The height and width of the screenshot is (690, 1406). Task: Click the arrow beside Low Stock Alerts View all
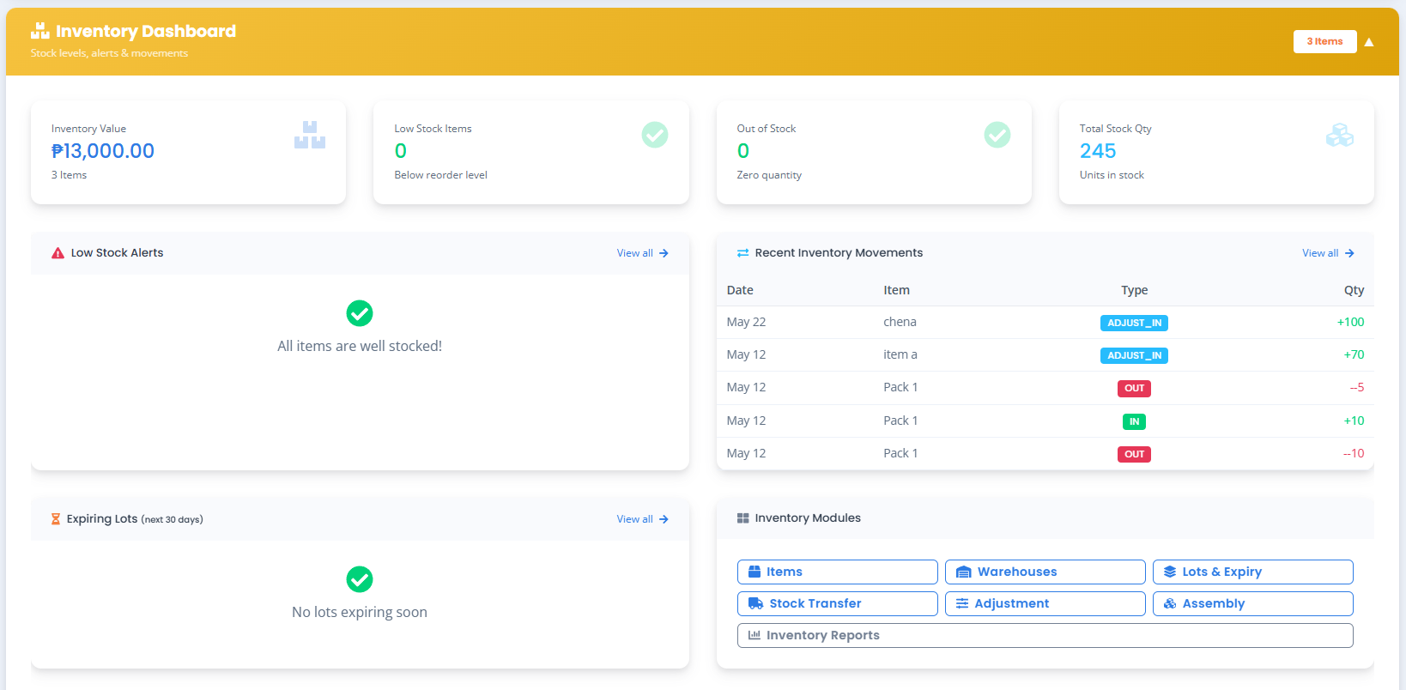click(x=664, y=253)
